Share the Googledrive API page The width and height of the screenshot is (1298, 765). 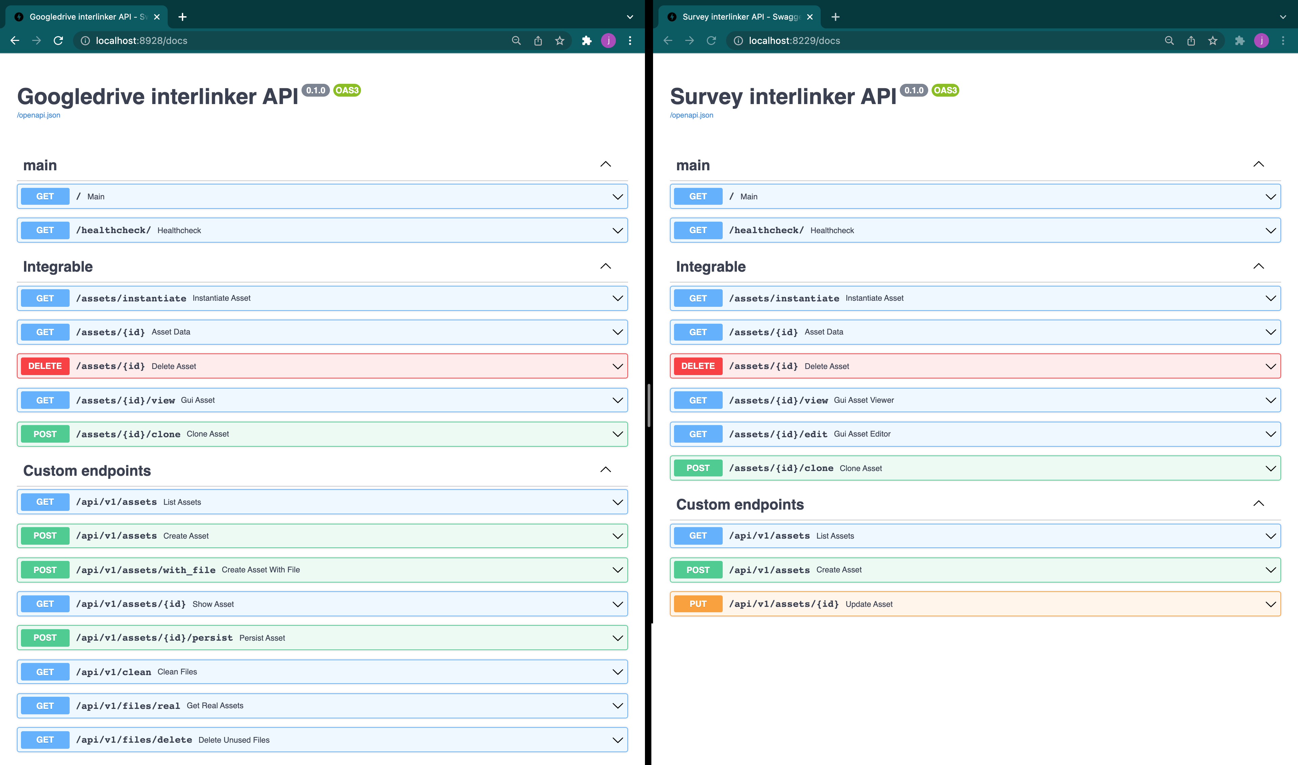(x=538, y=41)
